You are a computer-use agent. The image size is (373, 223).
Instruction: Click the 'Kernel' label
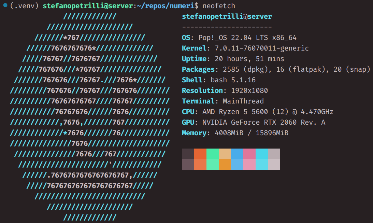click(x=194, y=48)
